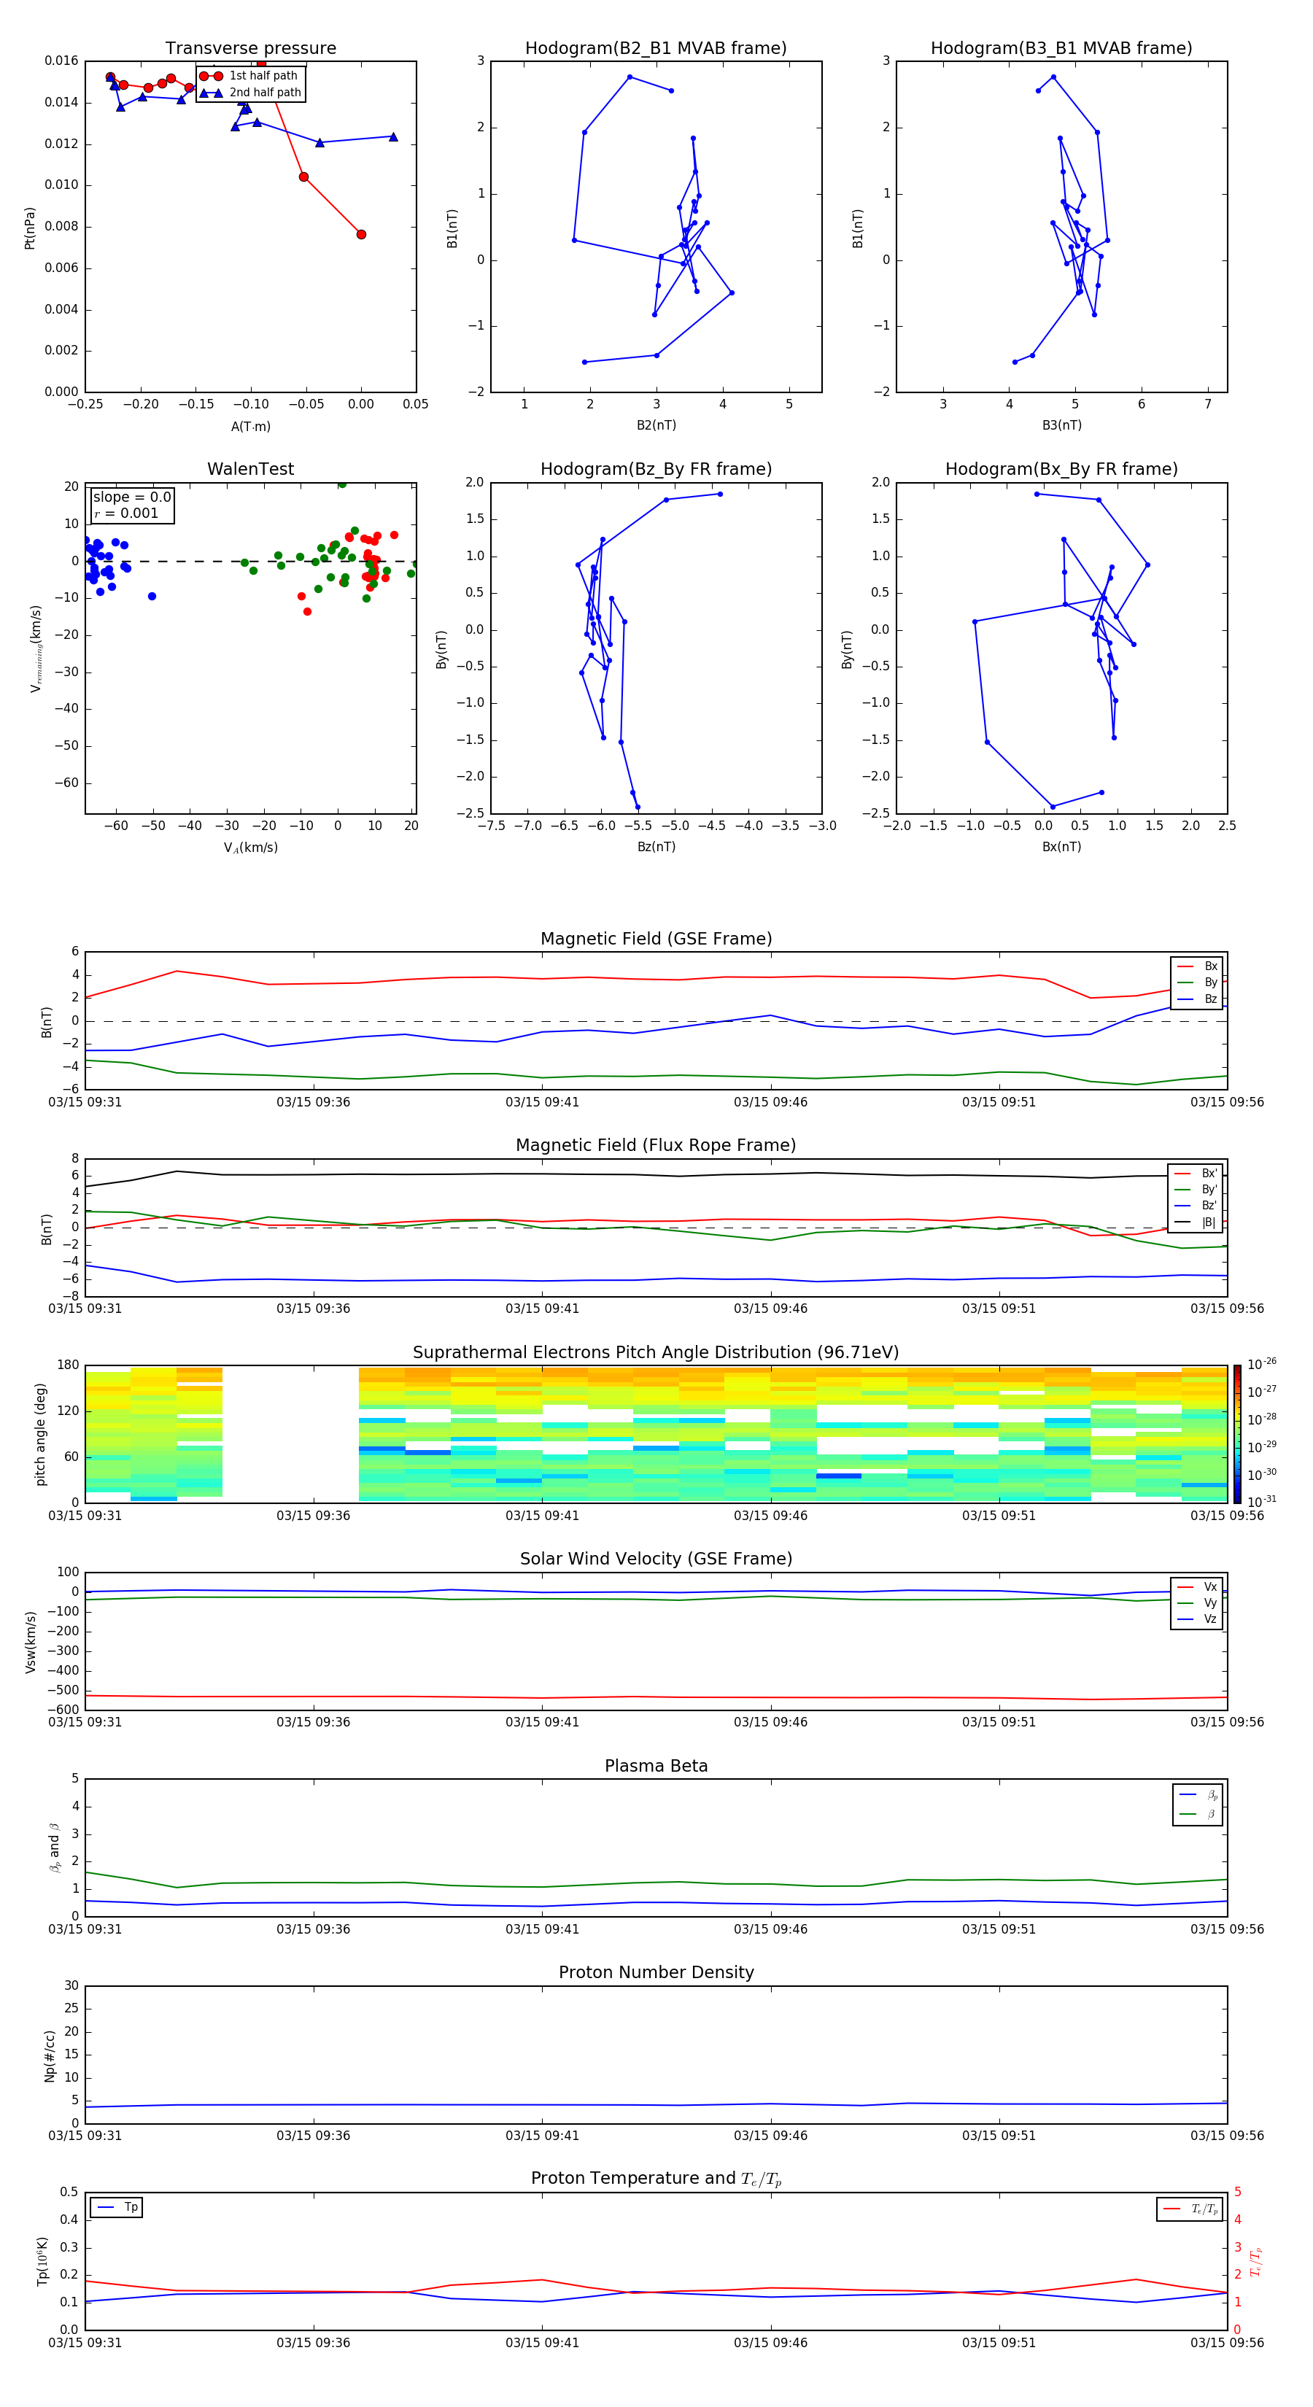Click the "-600" tick on Solar Wind axis
Image resolution: width=1313 pixels, height=2407 pixels.
63,1710
